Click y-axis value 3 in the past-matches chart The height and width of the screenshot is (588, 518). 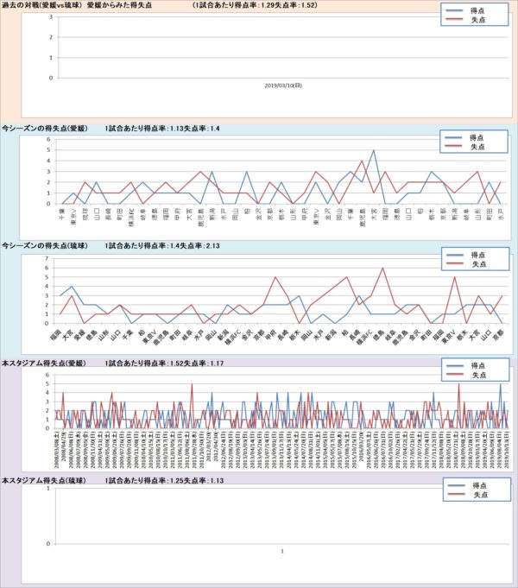[51, 17]
